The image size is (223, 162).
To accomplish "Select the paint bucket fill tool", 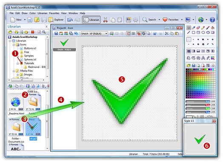I will click(212, 28).
